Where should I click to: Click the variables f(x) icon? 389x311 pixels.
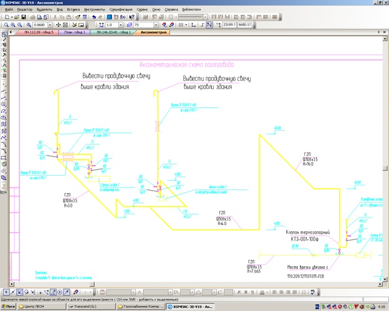[x=123, y=17]
